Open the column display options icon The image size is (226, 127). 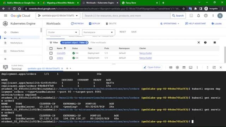click(215, 42)
